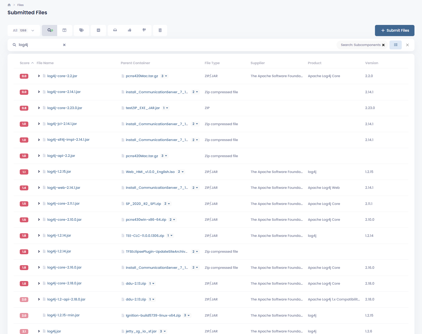Expand the log4j-web-2.14.1.jar row
This screenshot has width=422, height=334.
(39, 188)
